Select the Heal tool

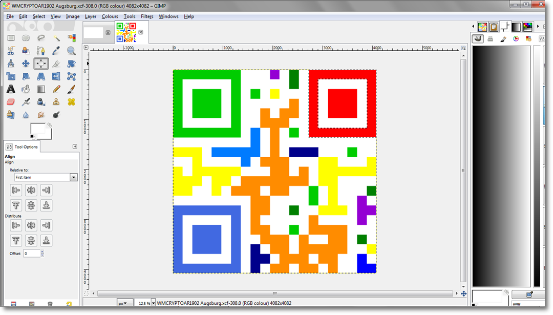(x=71, y=102)
